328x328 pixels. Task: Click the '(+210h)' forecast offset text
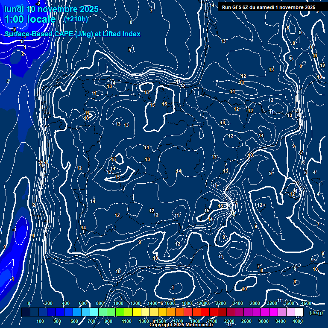[76, 19]
